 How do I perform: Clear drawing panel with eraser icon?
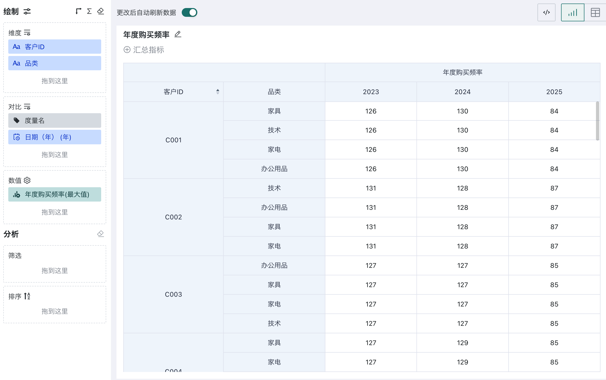pos(100,11)
